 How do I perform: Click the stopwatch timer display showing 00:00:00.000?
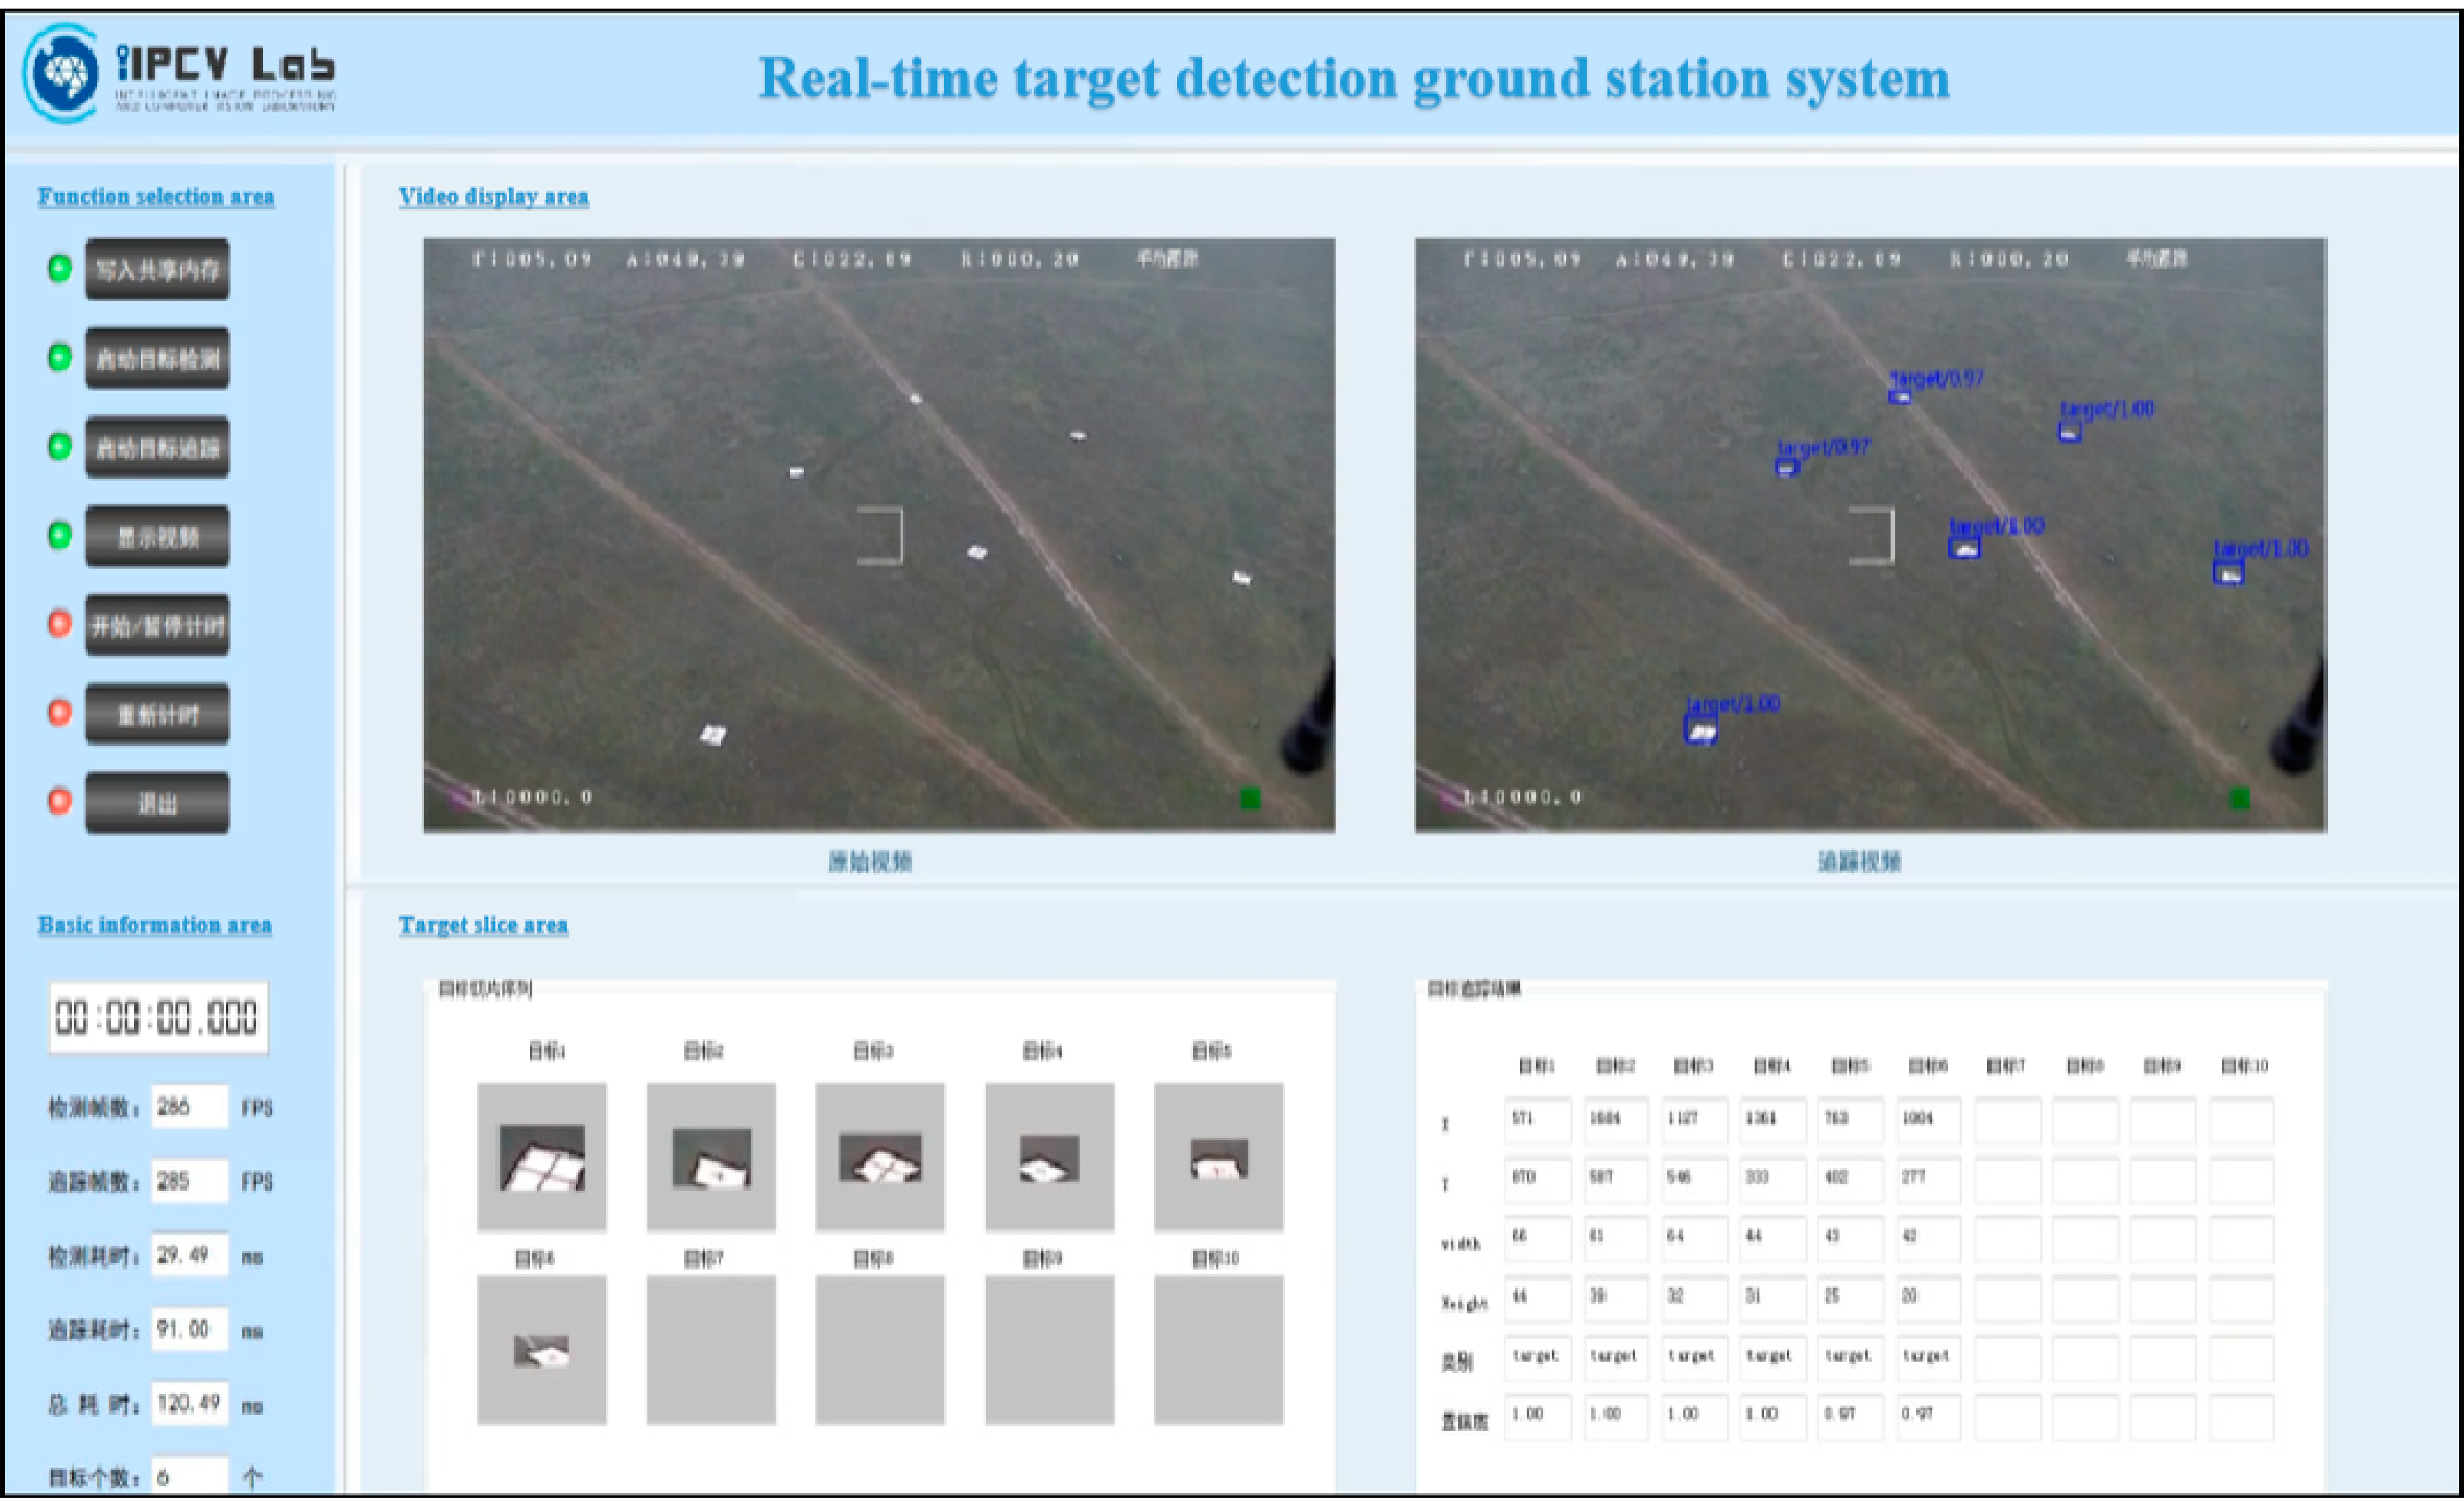coord(157,1018)
